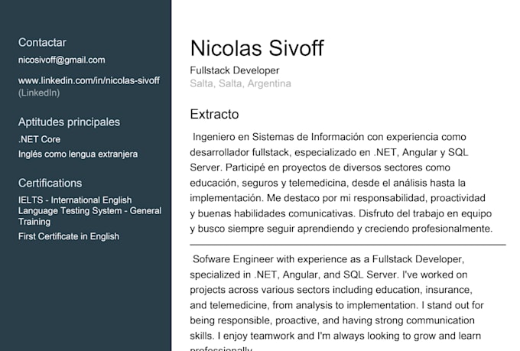Image resolution: width=520 pixels, height=351 pixels.
Task: Click the Salta, Salta, Argentina location
Action: pyautogui.click(x=240, y=83)
